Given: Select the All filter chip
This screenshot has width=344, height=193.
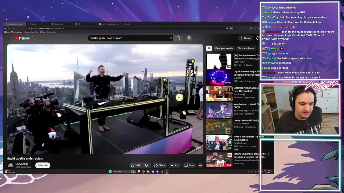Looking at the screenshot, I should [x=209, y=48].
